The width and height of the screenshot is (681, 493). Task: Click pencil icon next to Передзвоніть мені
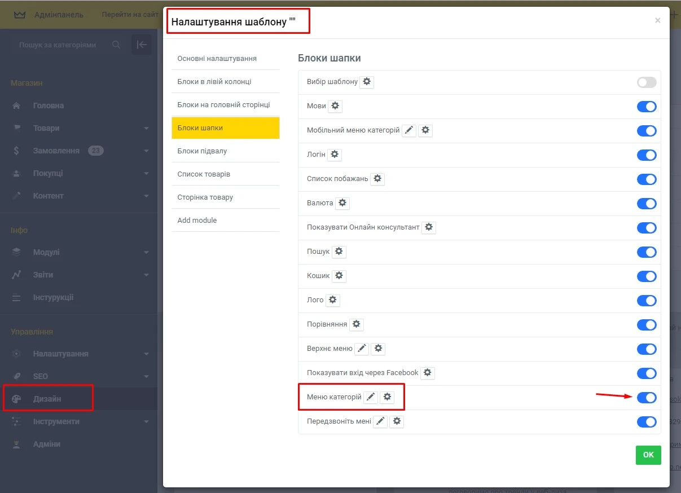[x=381, y=421]
